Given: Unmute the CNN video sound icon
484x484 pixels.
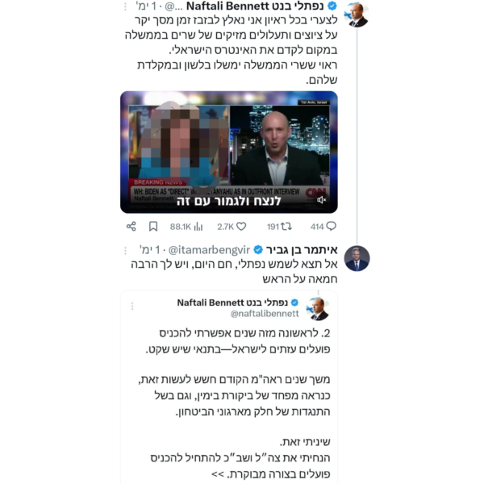Looking at the screenshot, I should point(321,200).
